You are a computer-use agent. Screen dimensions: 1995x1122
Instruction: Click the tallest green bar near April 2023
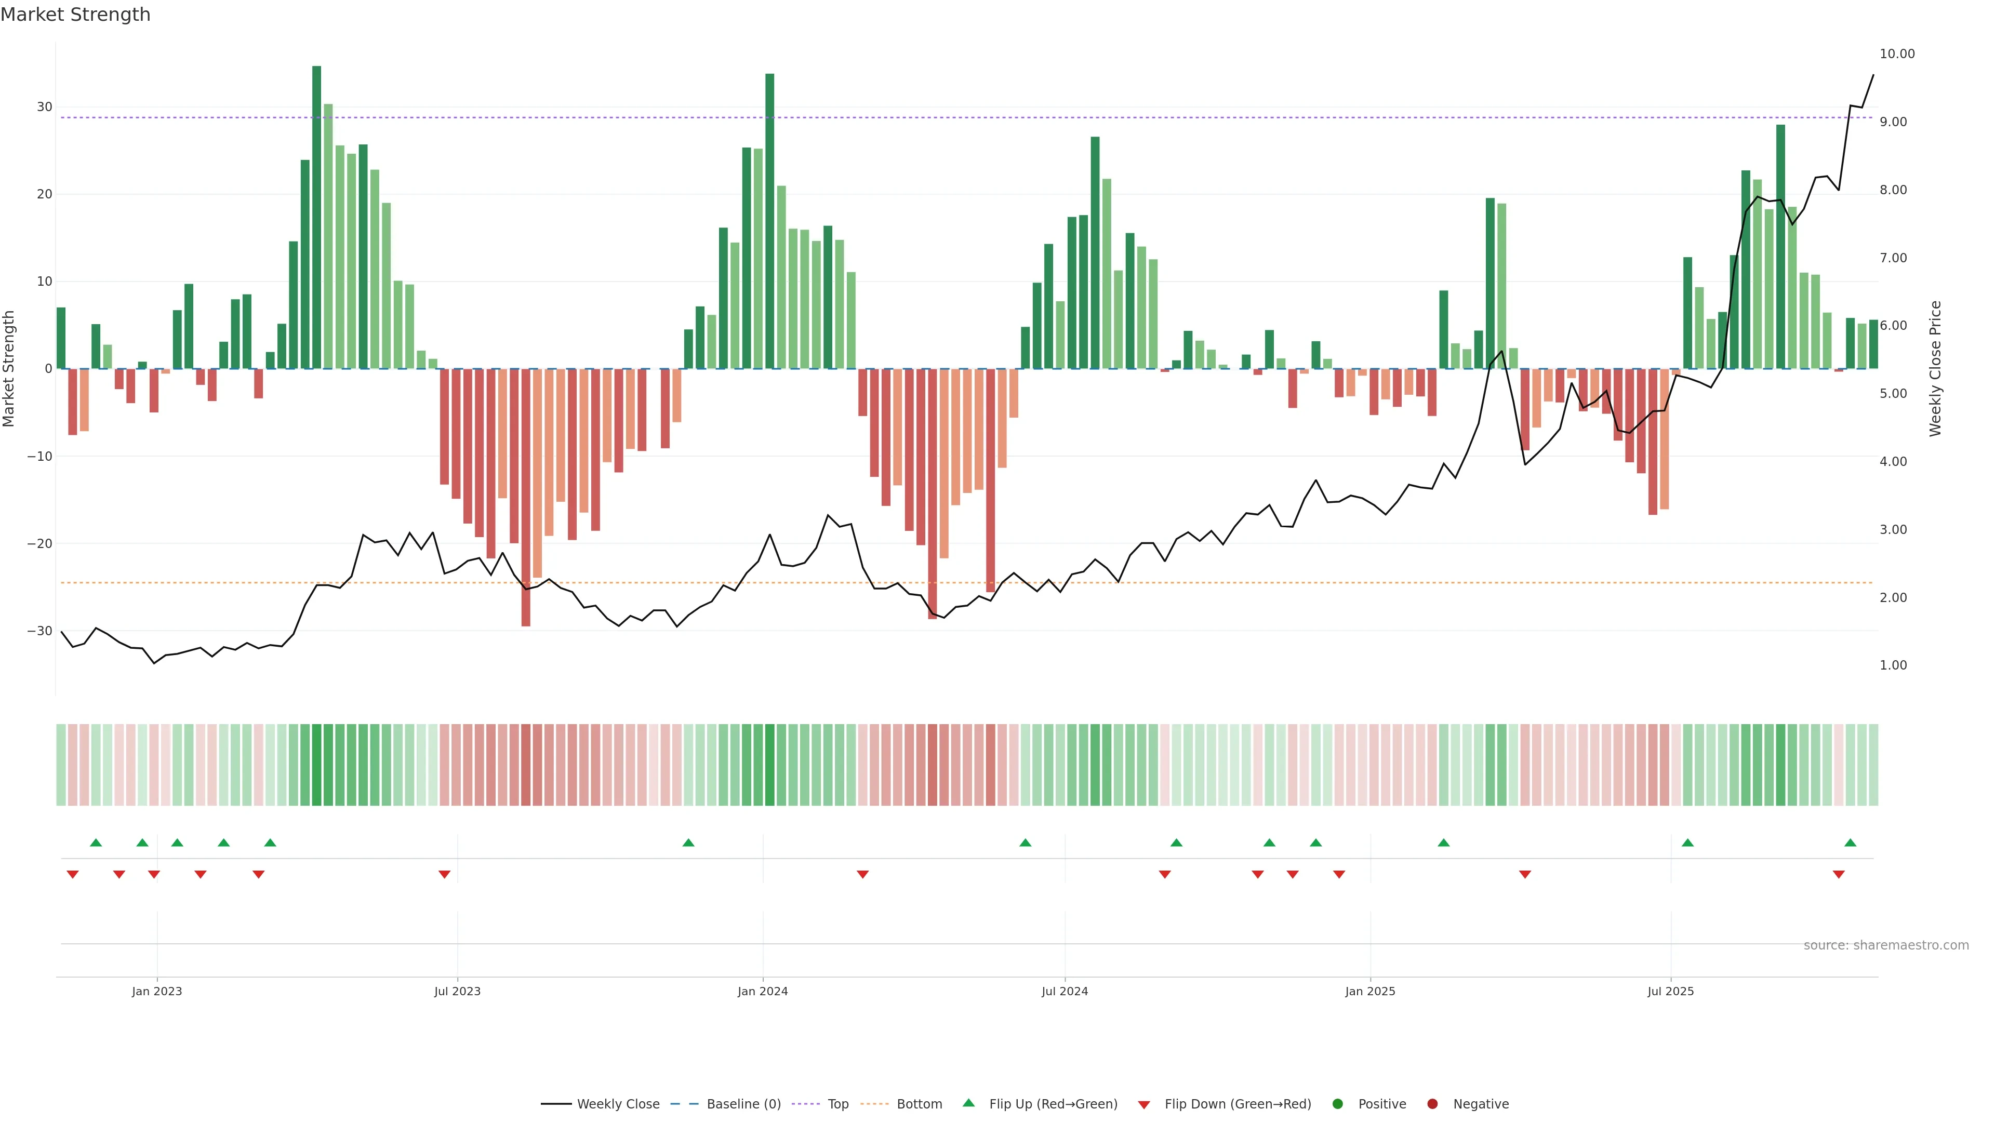pos(317,217)
